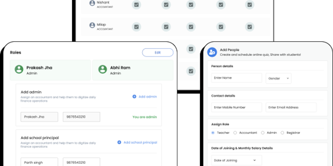Toggle the fourth checkbox in Nishant's row
Image resolution: width=333 pixels, height=166 pixels.
(221, 5)
